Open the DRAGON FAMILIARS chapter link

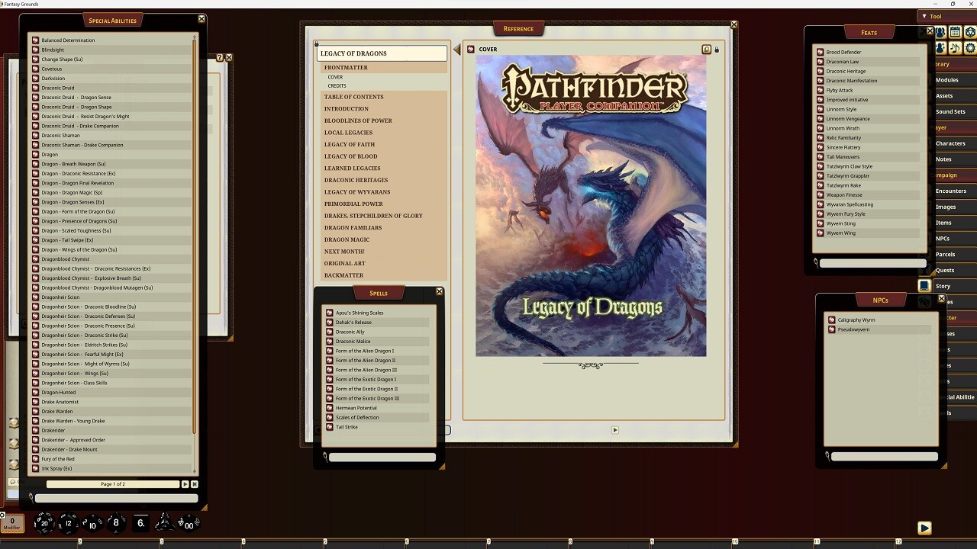tap(353, 227)
